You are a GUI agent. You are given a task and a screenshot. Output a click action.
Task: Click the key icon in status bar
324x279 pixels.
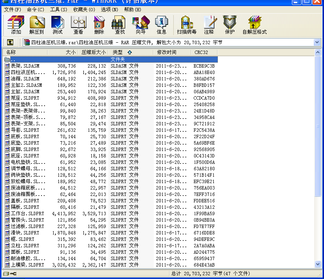click(13, 274)
